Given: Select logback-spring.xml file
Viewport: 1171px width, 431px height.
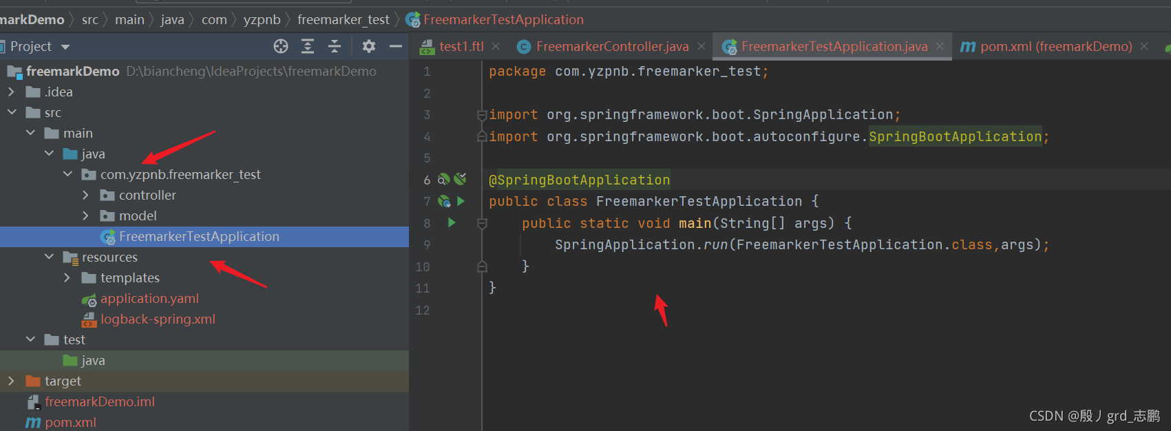Looking at the screenshot, I should click(158, 319).
